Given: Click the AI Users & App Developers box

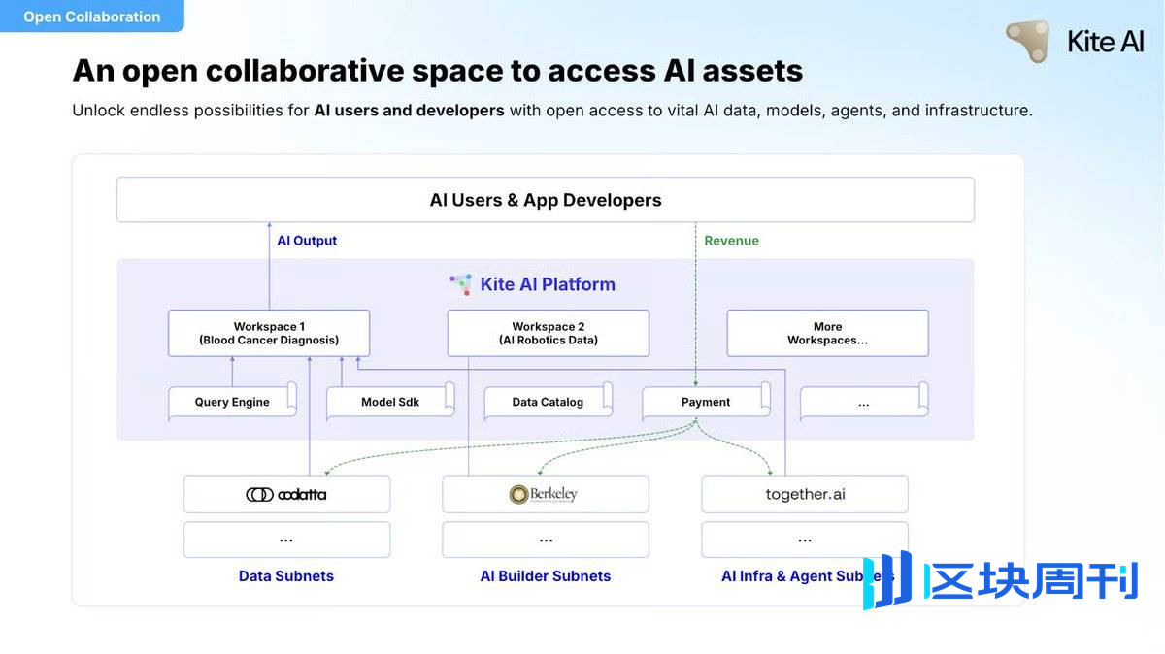Looking at the screenshot, I should pos(545,200).
